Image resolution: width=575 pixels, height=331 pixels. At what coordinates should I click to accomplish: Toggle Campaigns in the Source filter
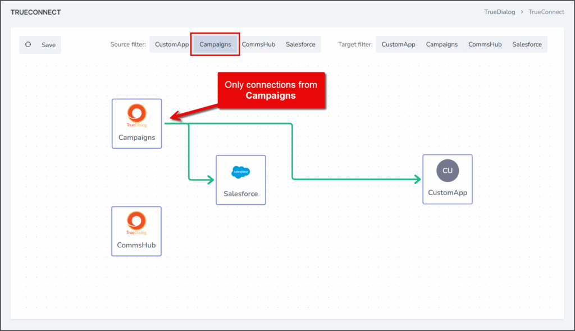pos(215,44)
